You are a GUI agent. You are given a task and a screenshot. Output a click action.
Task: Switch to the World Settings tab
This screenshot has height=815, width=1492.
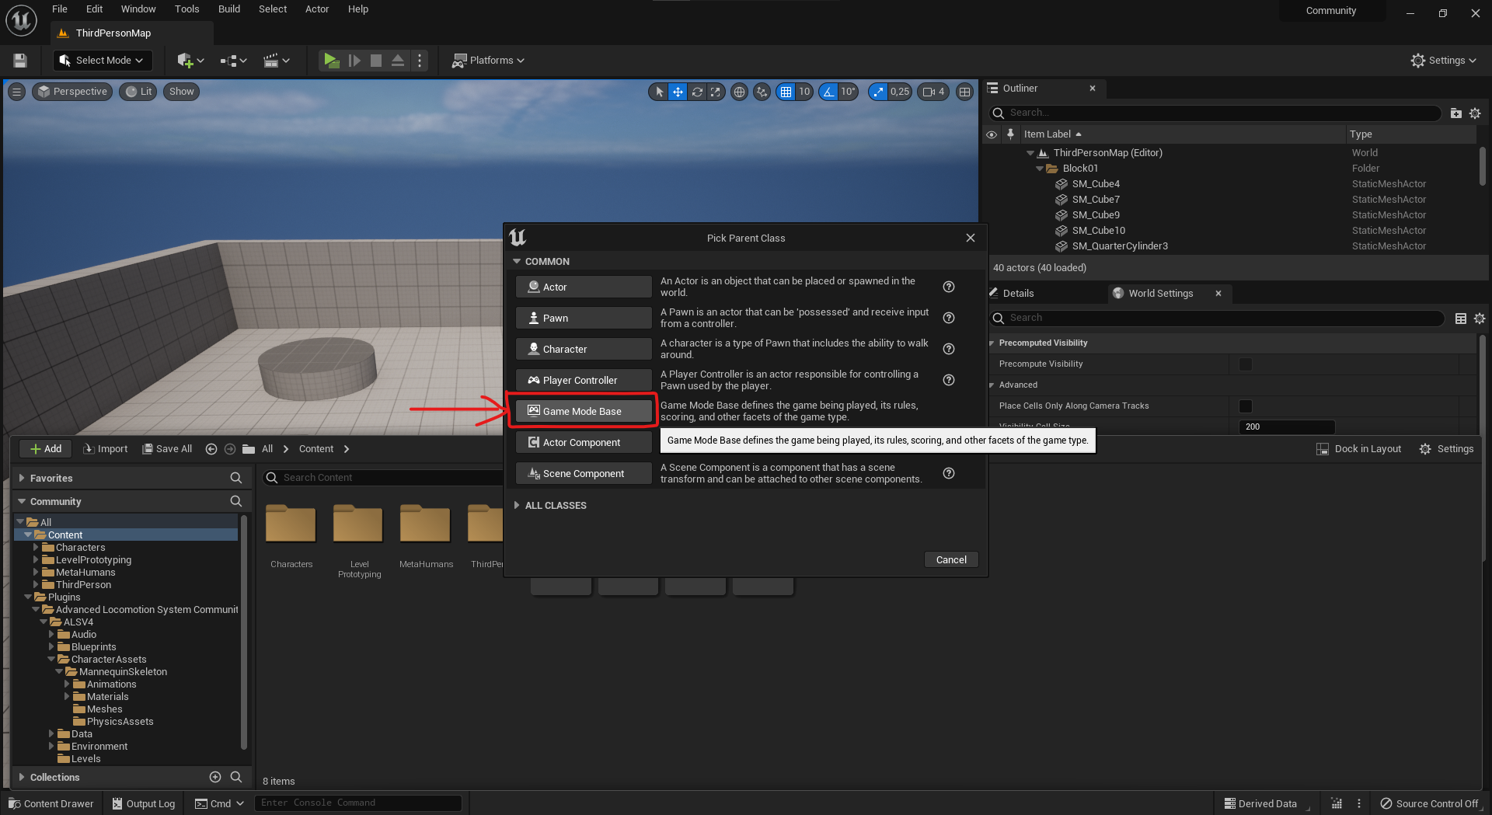(1161, 294)
